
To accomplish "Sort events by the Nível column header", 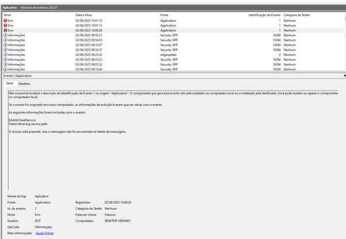I will [x=7, y=14].
